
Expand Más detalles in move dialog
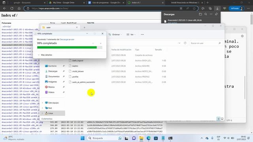[x=45, y=55]
